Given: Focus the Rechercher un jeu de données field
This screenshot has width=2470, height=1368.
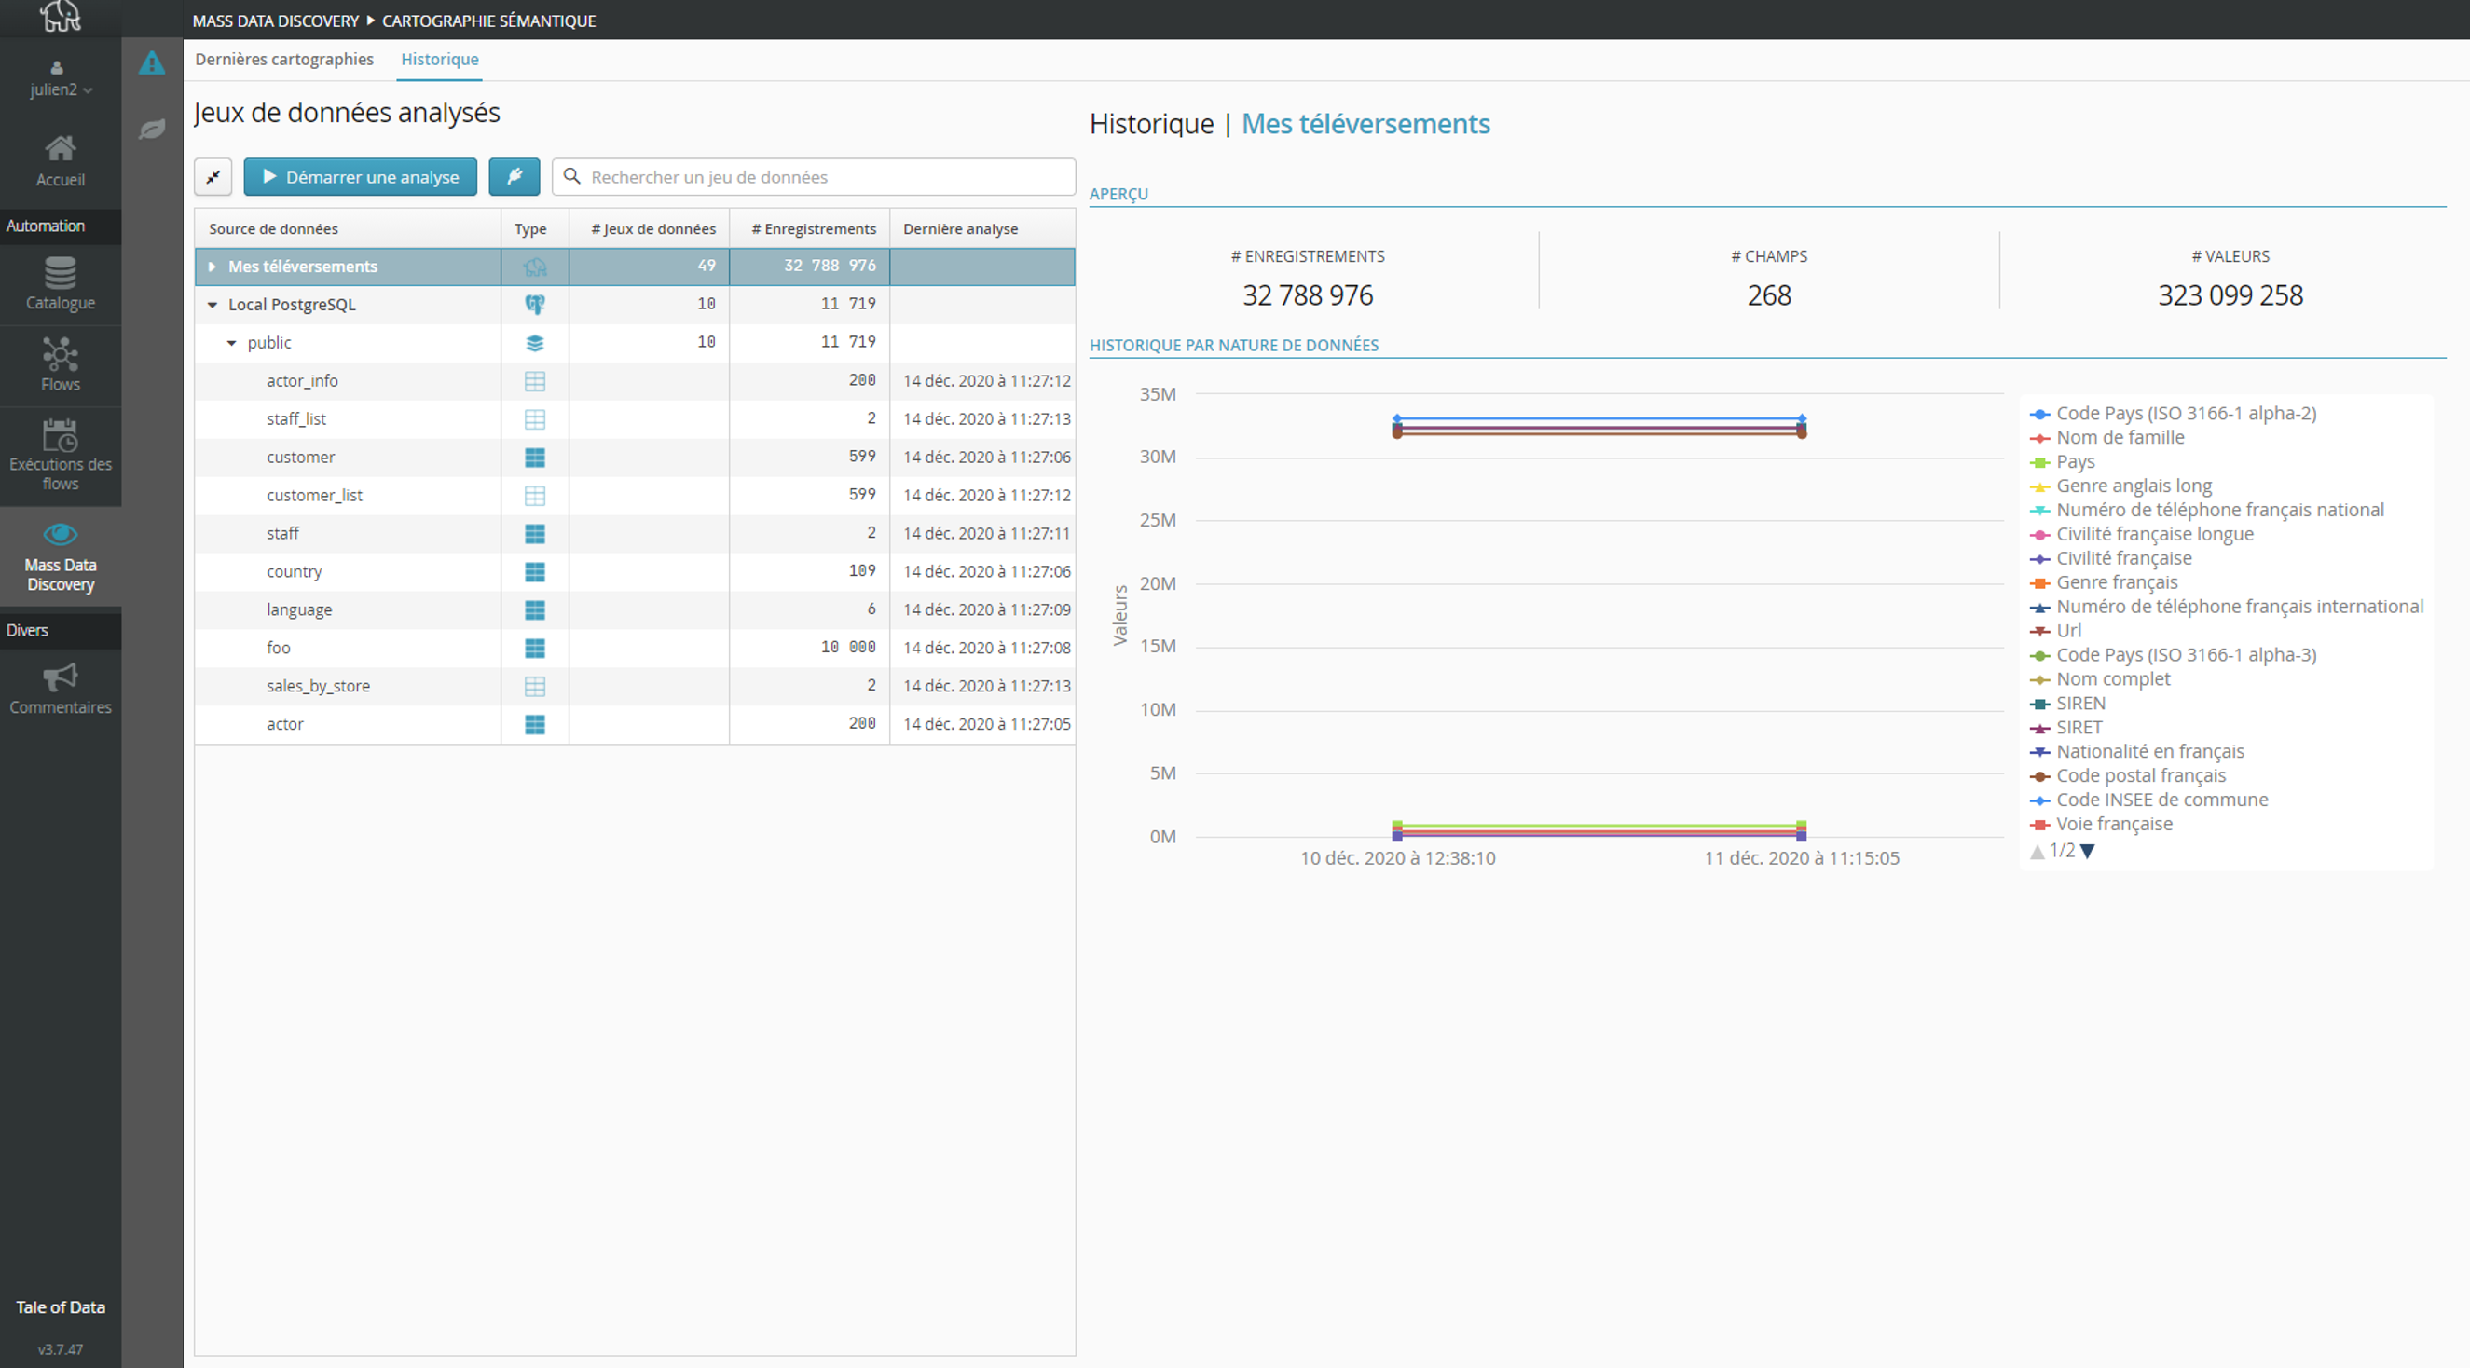Looking at the screenshot, I should coord(814,177).
